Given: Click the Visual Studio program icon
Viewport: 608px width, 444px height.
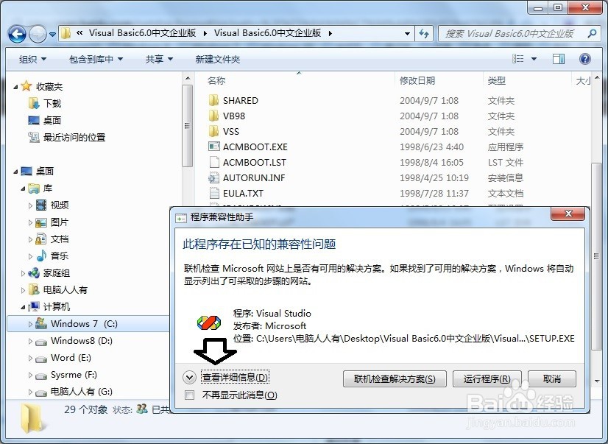Looking at the screenshot, I should point(209,322).
